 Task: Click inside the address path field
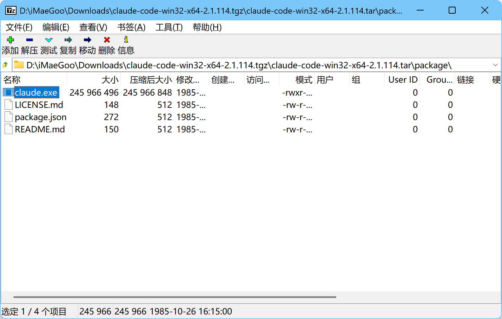pos(246,65)
